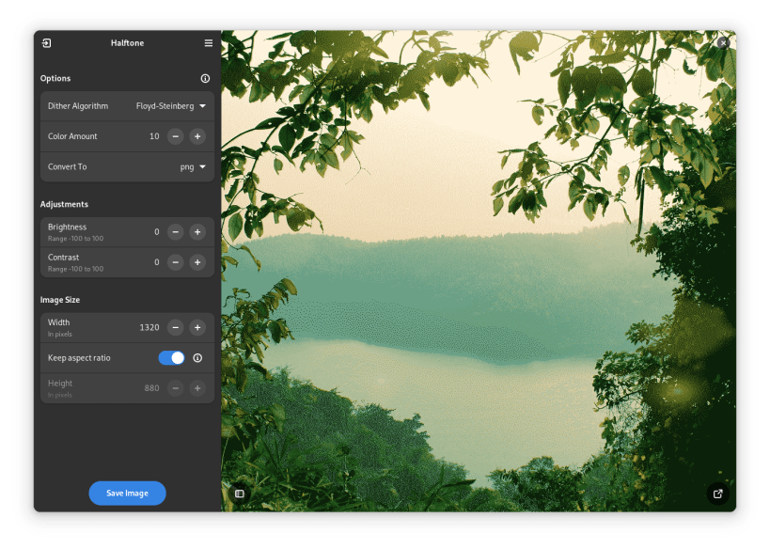Toggle sidebar panel icon on image
770x549 pixels.
point(240,494)
